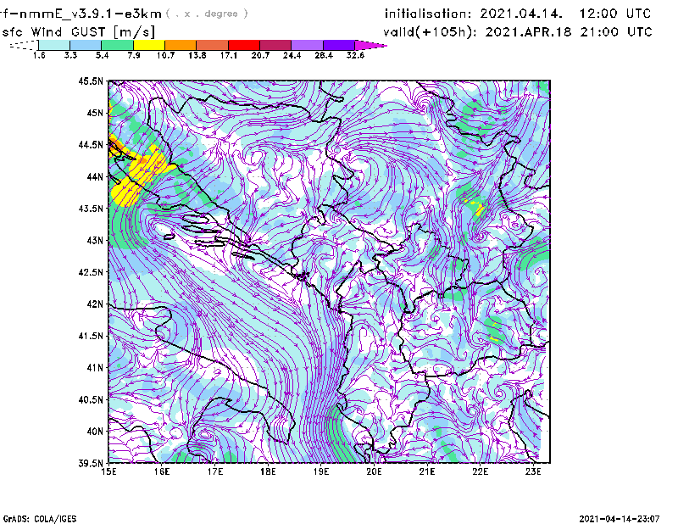
Task: Click the colorbar value '20.7'
Action: pyautogui.click(x=260, y=55)
